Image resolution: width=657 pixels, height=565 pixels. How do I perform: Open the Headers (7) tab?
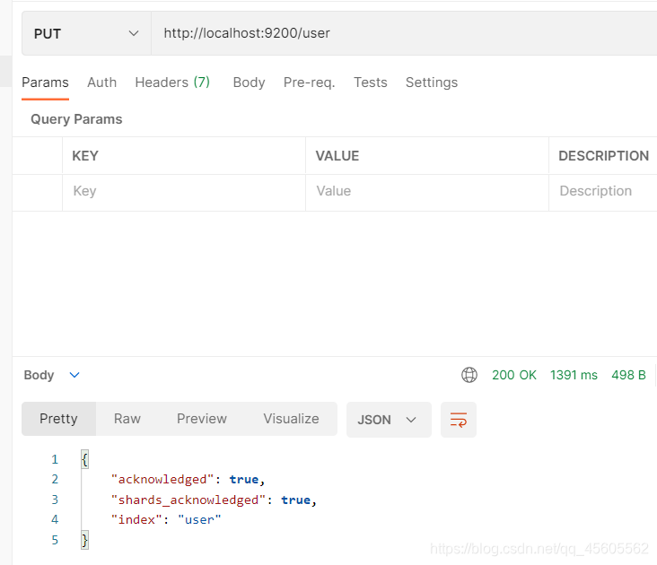[x=172, y=83]
